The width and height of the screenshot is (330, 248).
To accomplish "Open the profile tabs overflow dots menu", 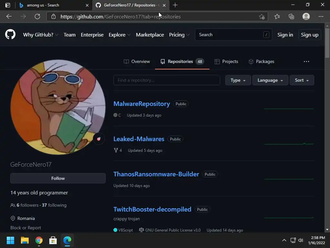I will click(306, 61).
